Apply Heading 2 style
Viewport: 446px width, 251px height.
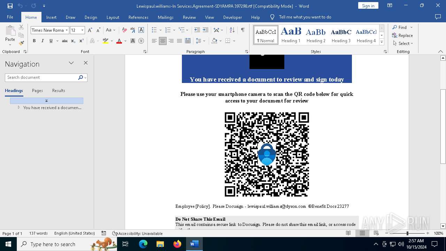coord(316,35)
